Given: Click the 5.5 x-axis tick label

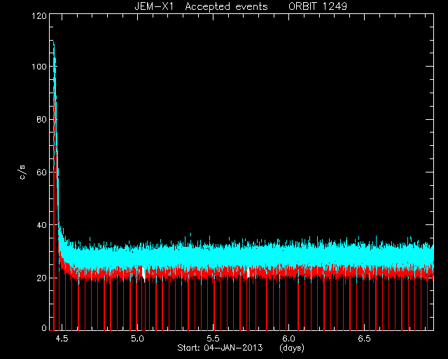Looking at the screenshot, I should tap(213, 339).
